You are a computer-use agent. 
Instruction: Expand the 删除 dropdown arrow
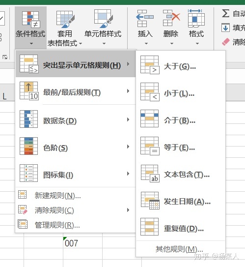[172, 44]
